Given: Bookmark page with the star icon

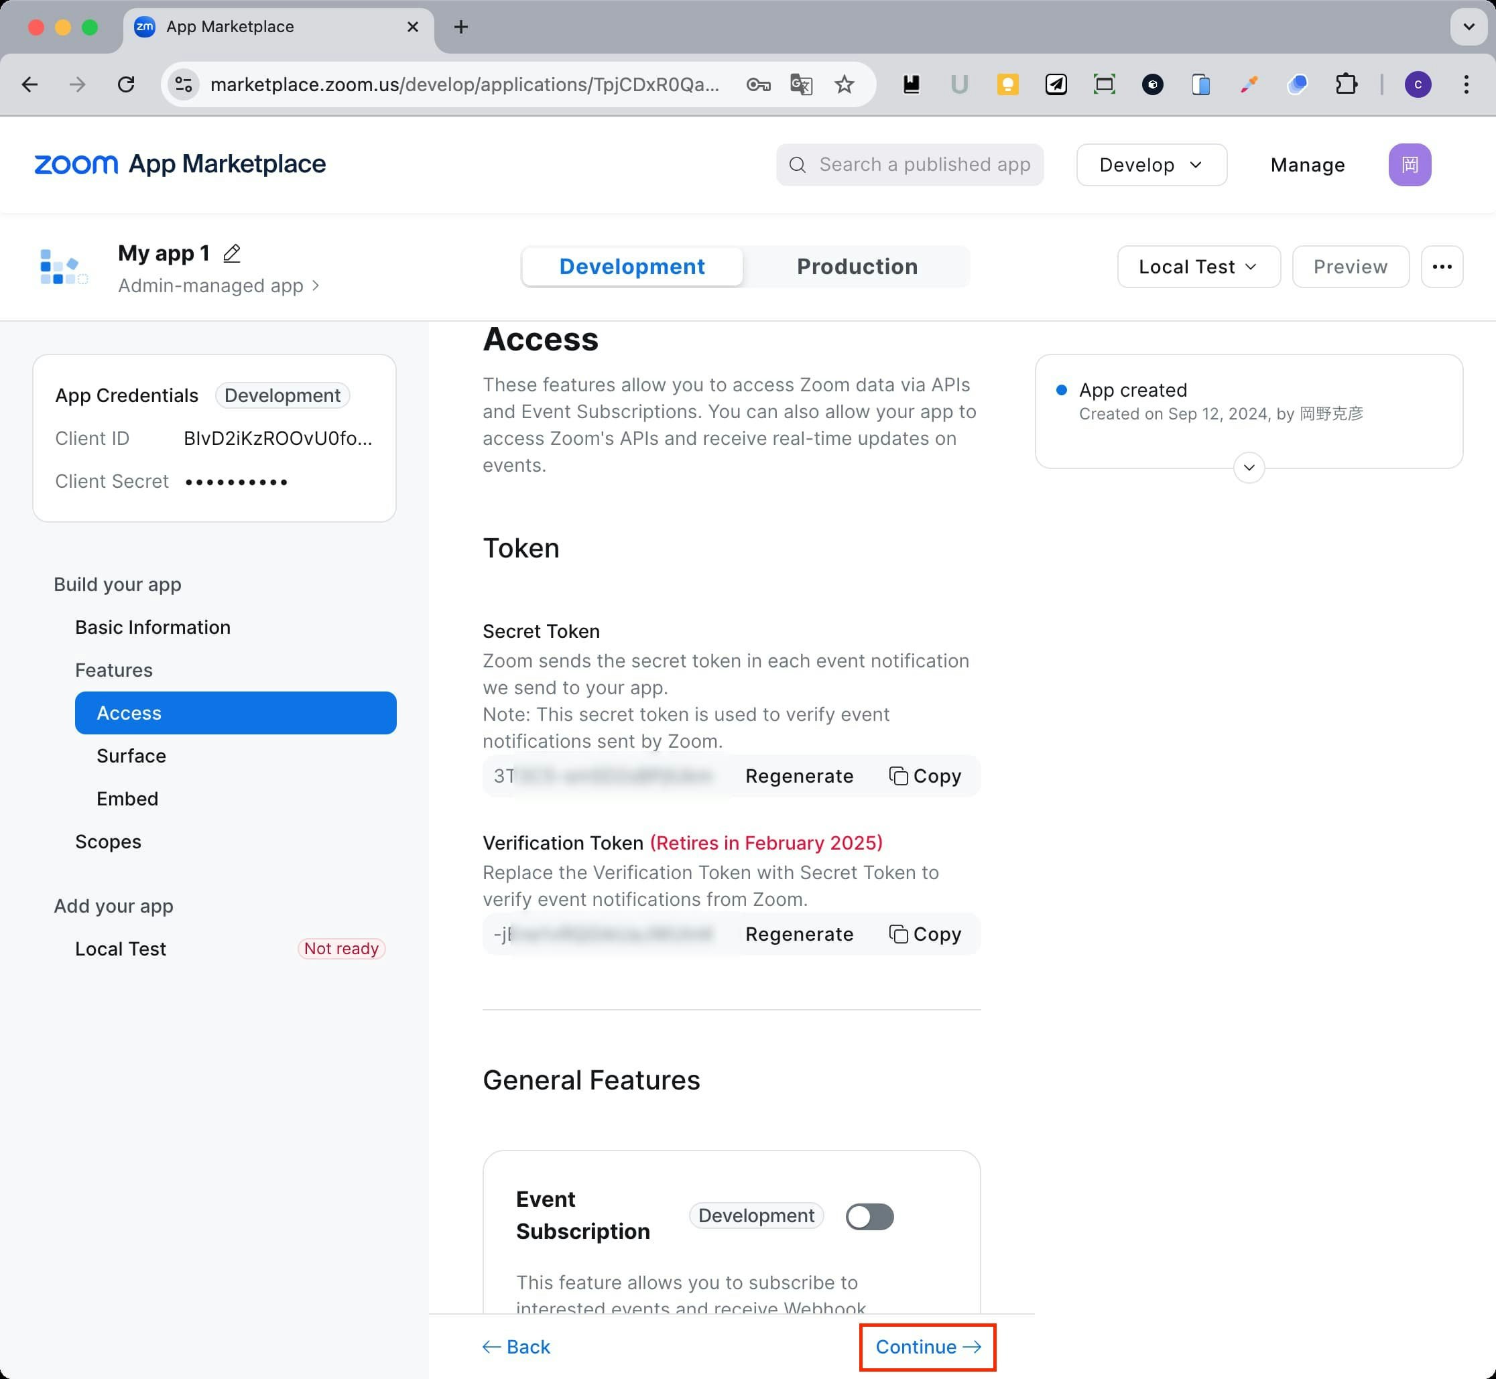Looking at the screenshot, I should (x=845, y=84).
